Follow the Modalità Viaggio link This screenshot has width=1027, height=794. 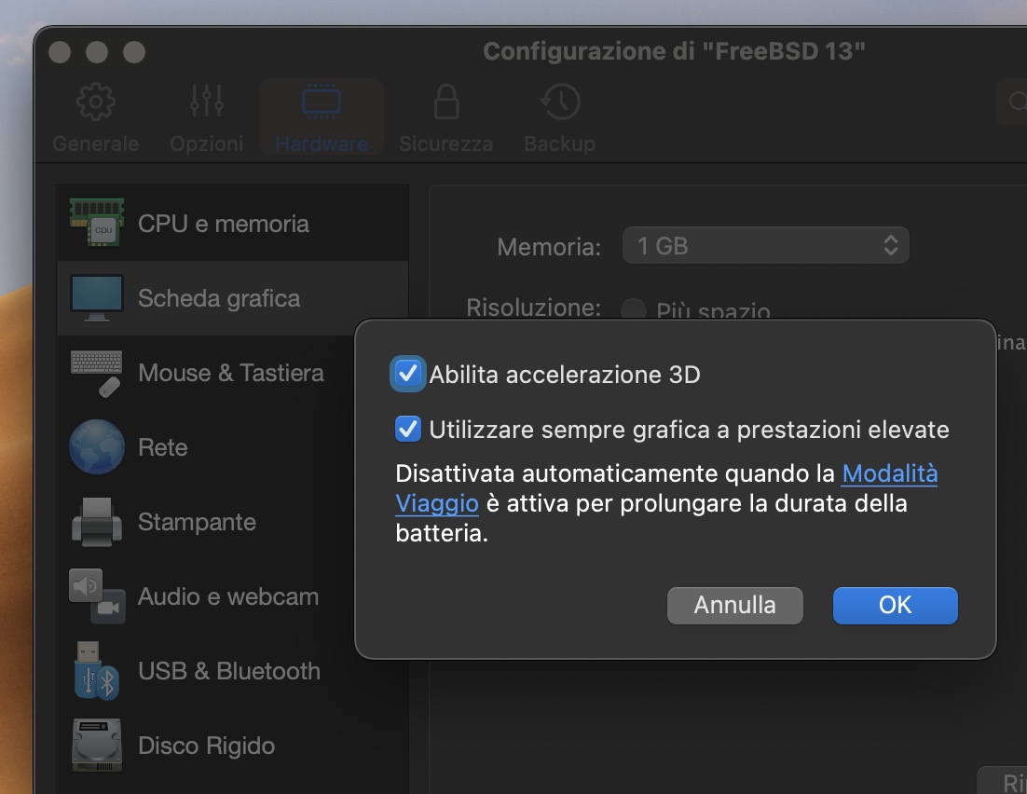889,473
